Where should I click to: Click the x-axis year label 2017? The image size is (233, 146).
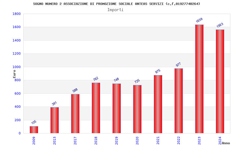tap(75, 141)
